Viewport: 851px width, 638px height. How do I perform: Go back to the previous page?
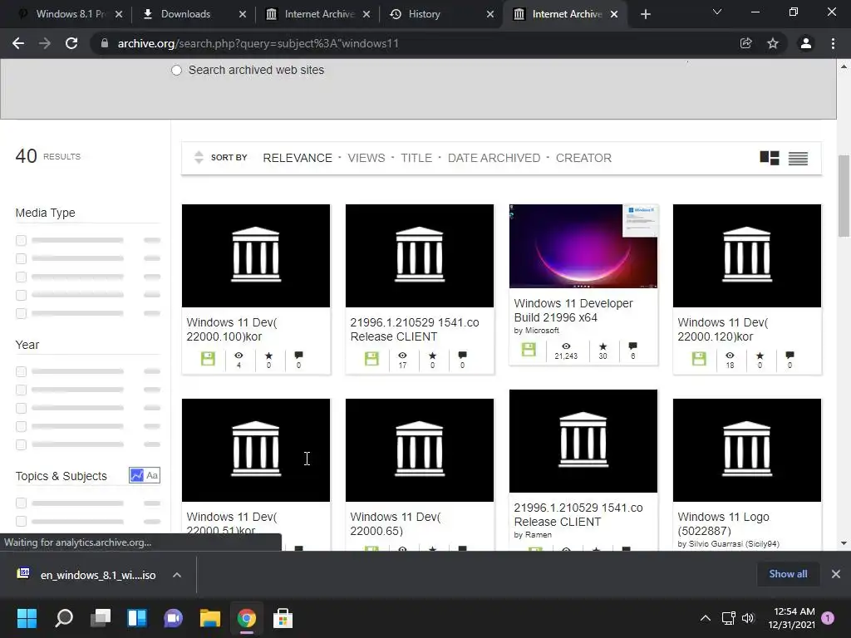pos(18,43)
